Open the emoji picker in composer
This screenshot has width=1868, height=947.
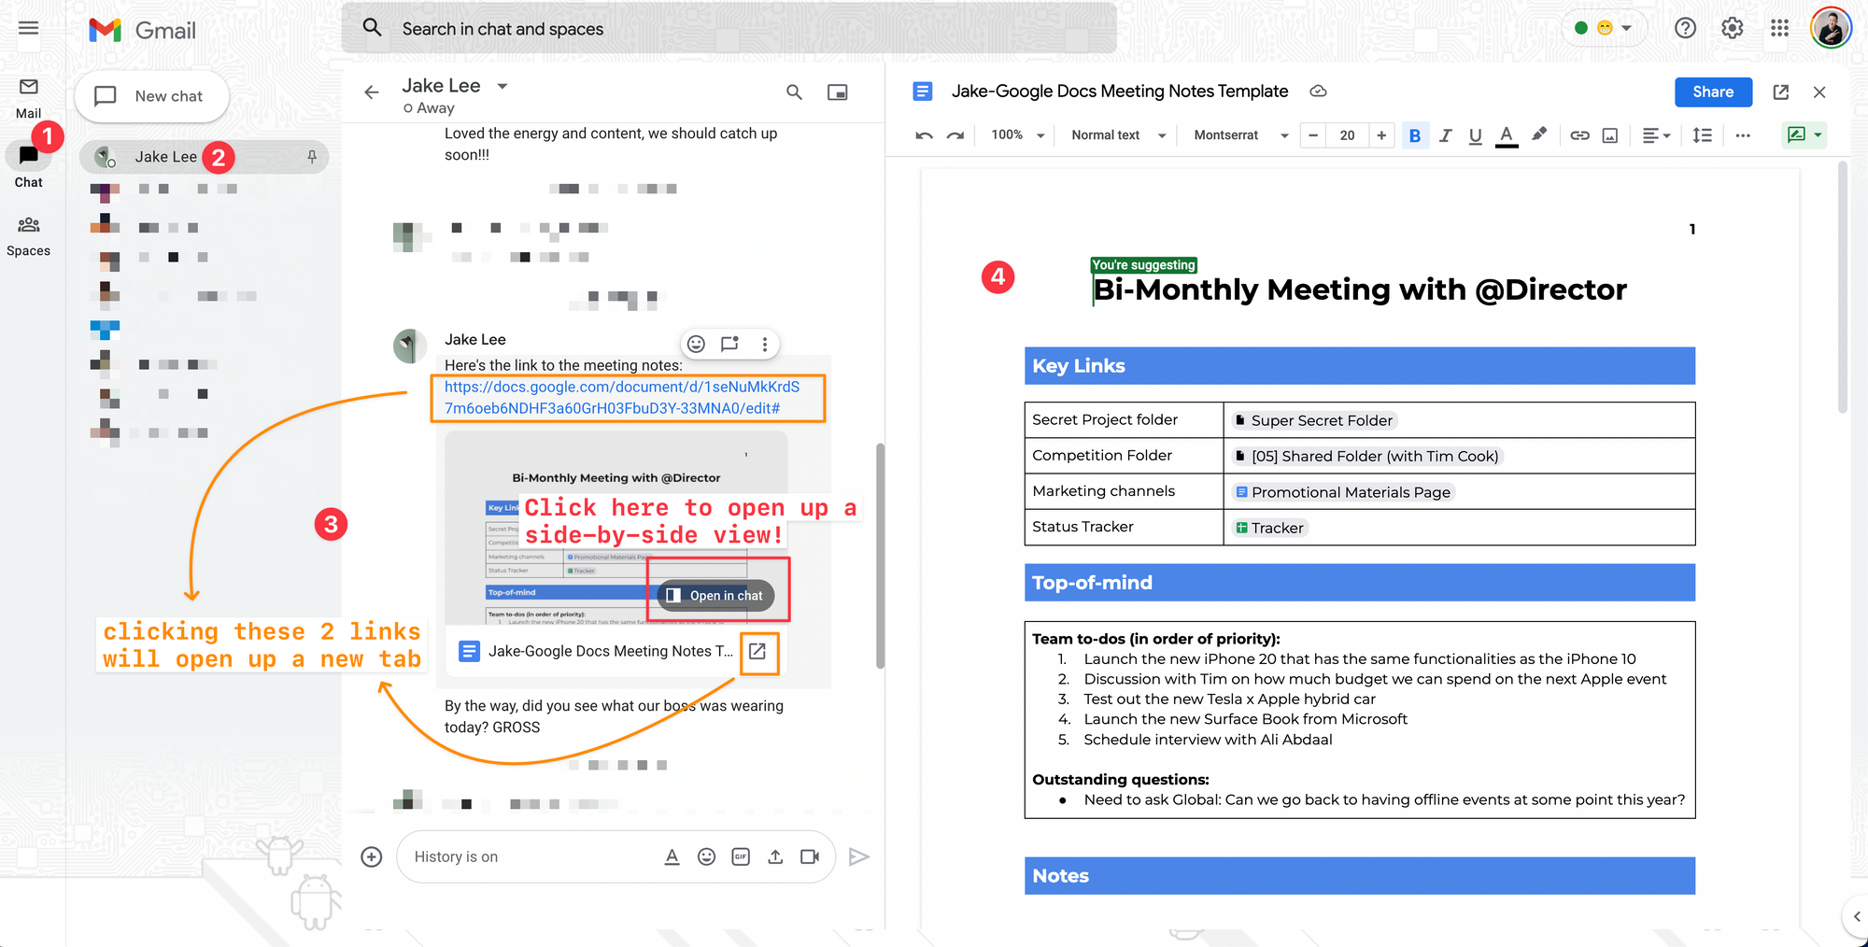tap(707, 856)
